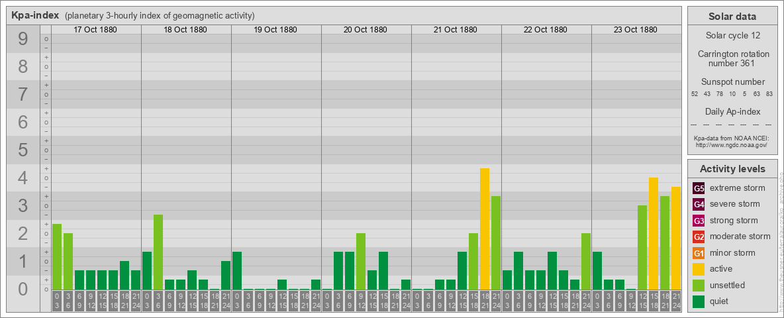Click the Kp scale number 5
Image resolution: width=784 pixels, height=318 pixels.
pos(23,150)
